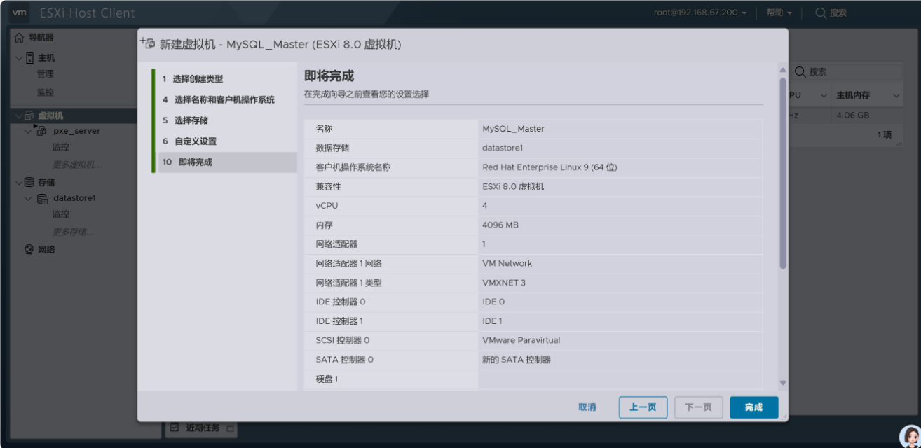Click Monitor under pxe_server
Viewport: 921px width, 448px height.
61,147
